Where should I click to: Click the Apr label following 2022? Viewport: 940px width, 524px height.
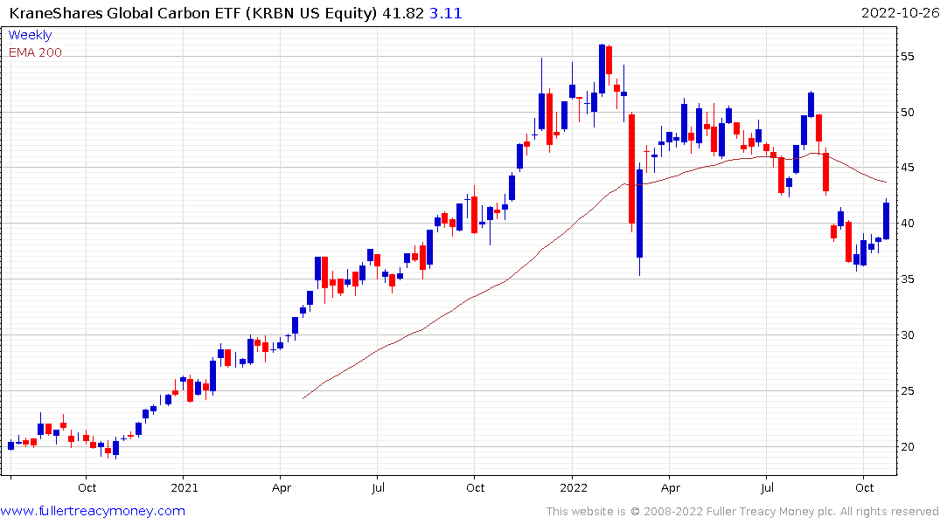coord(670,487)
